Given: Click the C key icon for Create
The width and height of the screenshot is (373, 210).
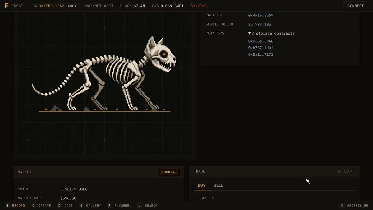Looking at the screenshot, I should click(33, 206).
